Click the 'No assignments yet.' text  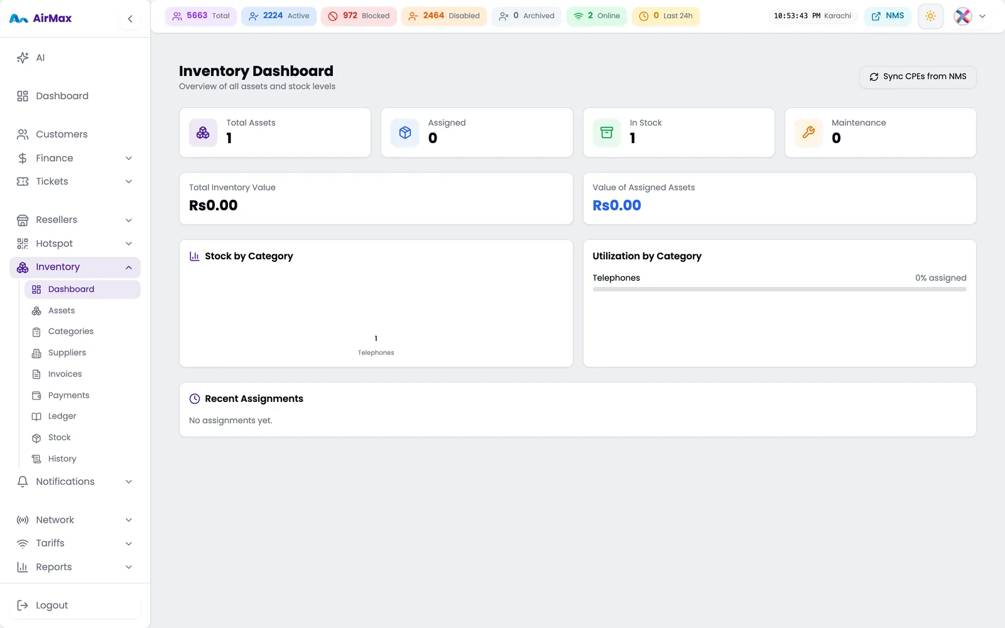coord(231,421)
